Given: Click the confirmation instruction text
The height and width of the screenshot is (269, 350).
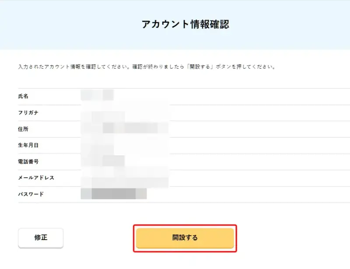Looking at the screenshot, I should pos(144,66).
